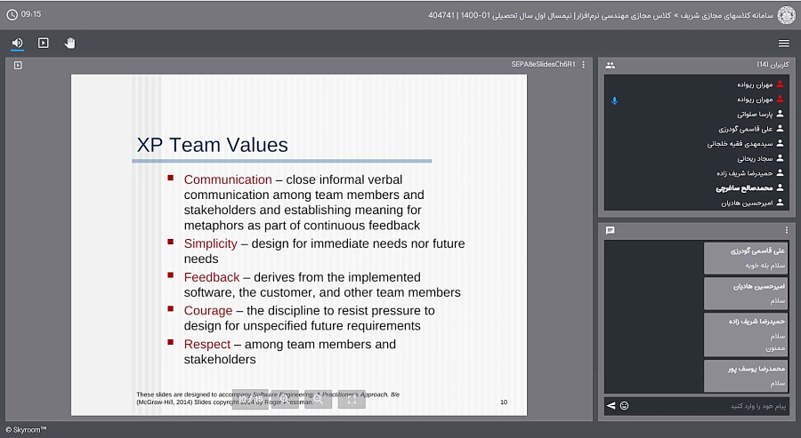
Task: Open the hamburger main menu
Action: pos(783,43)
